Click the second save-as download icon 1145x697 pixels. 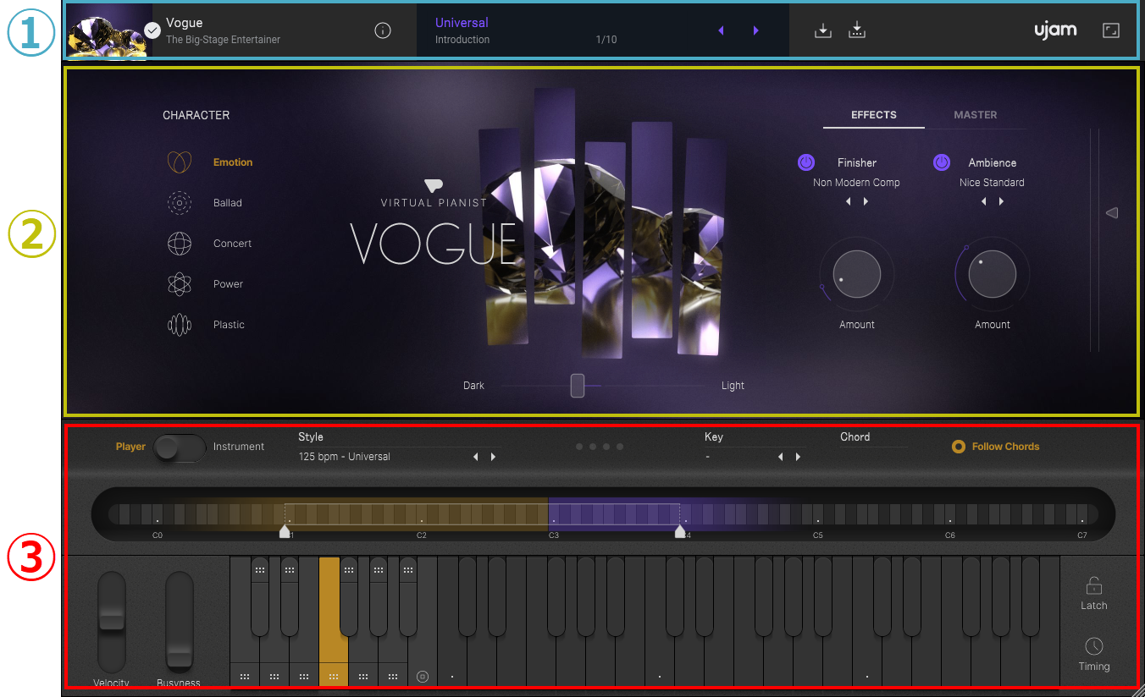pyautogui.click(x=857, y=30)
